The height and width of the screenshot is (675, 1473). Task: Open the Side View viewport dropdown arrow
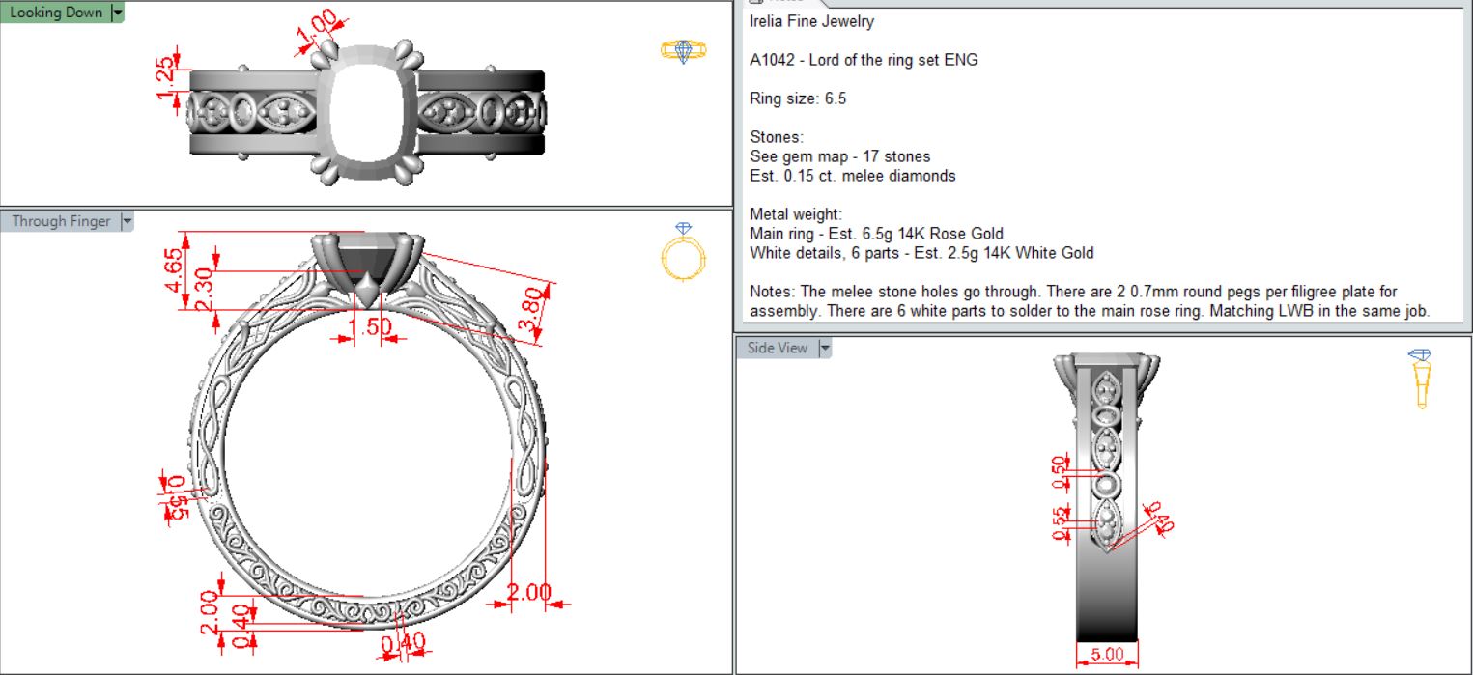coord(824,348)
